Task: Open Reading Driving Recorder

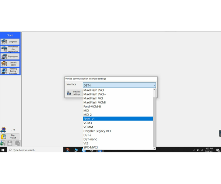Action: [x=10, y=71]
